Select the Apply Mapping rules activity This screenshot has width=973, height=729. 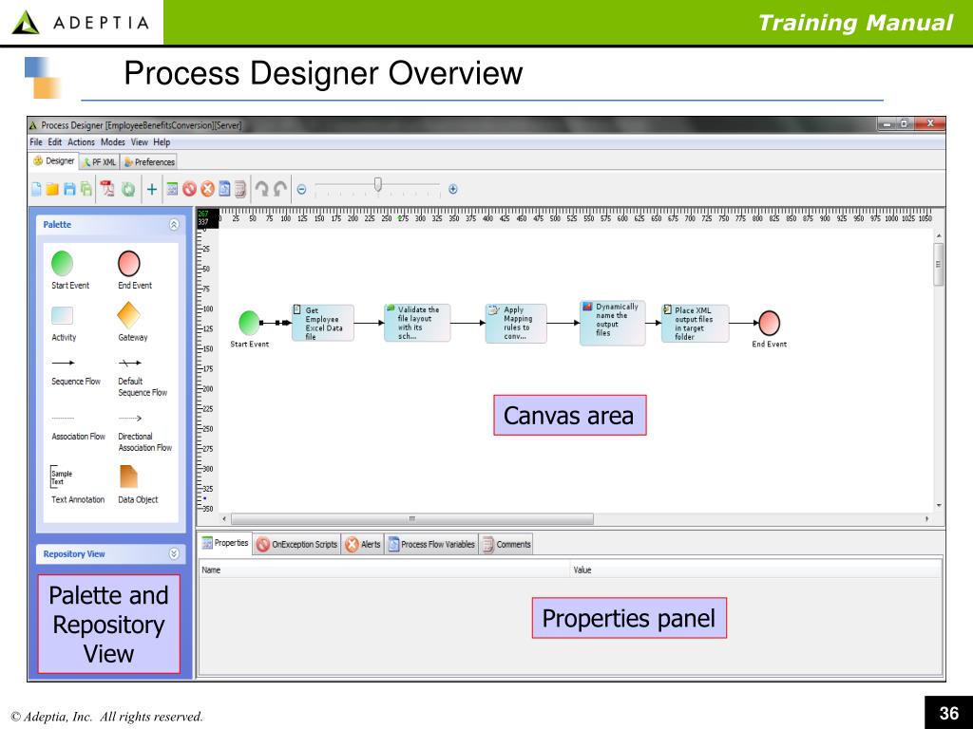[516, 323]
